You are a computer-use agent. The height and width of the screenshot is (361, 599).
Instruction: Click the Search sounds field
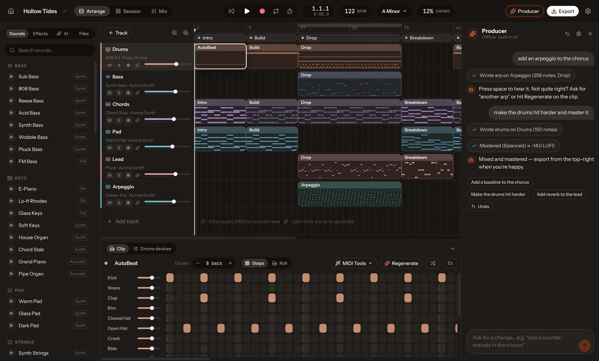click(50, 50)
